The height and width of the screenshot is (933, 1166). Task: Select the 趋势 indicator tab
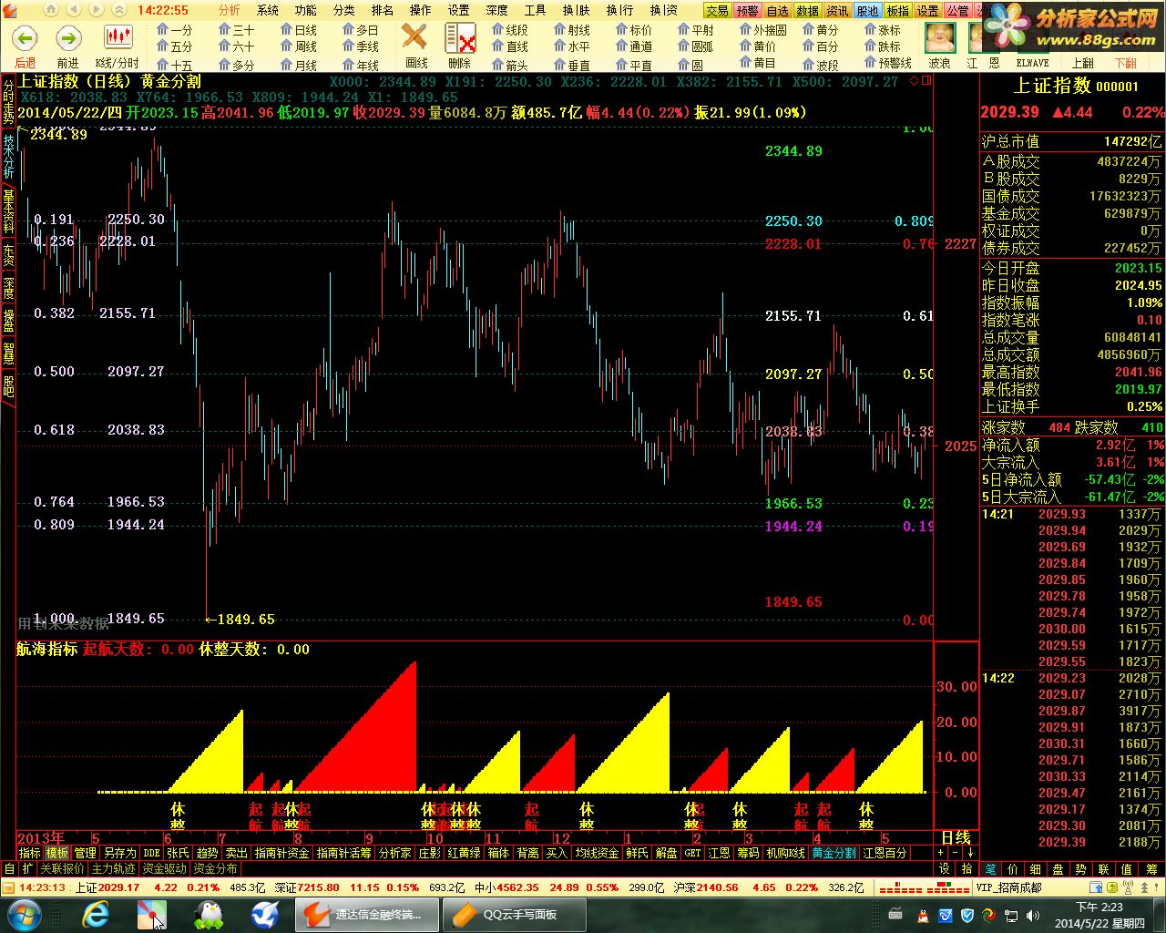[x=207, y=854]
